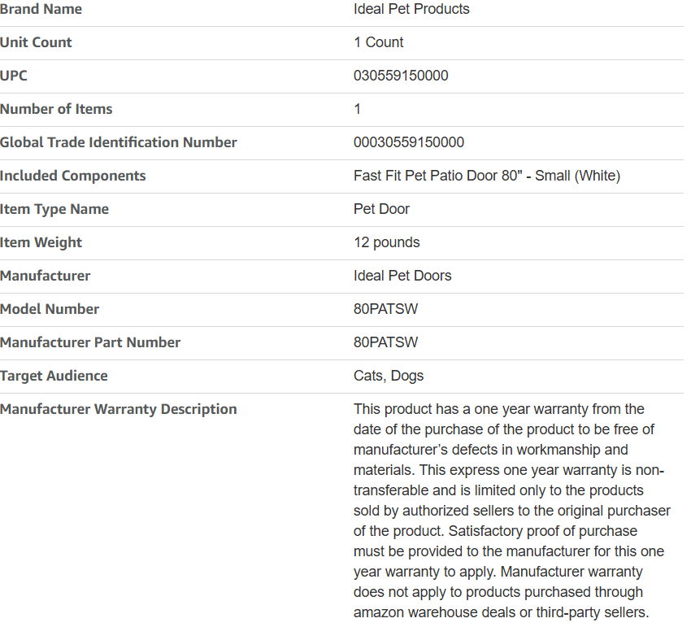
Task: Select the Brand Name label
Action: click(x=41, y=9)
